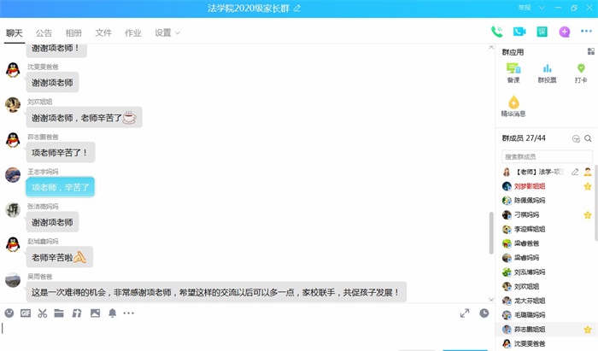Click 群成员 27/44 header
This screenshot has width=598, height=351.
[524, 138]
